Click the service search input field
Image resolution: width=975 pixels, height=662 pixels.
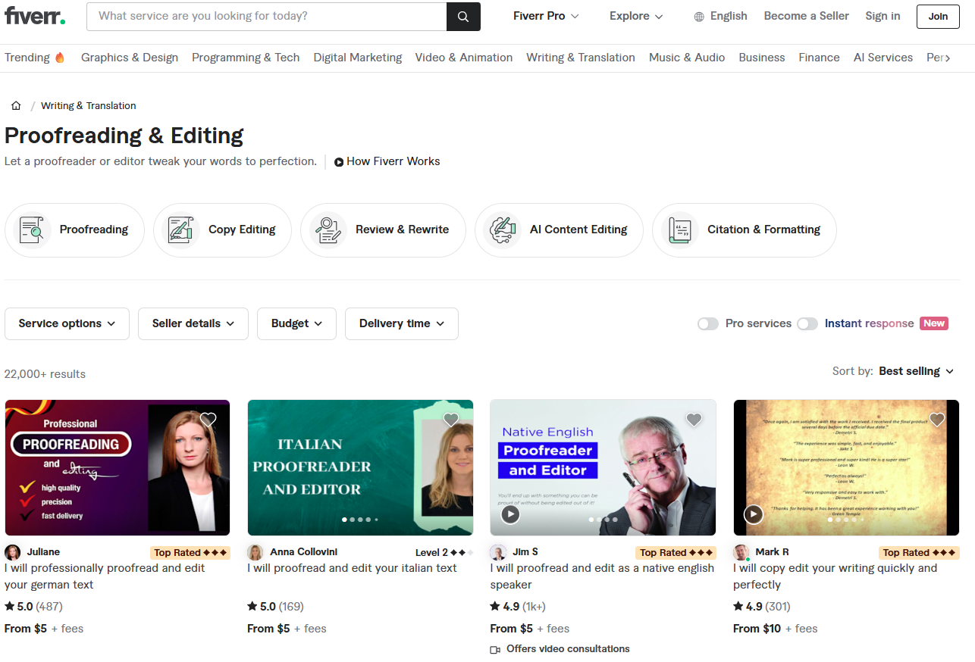pos(265,16)
